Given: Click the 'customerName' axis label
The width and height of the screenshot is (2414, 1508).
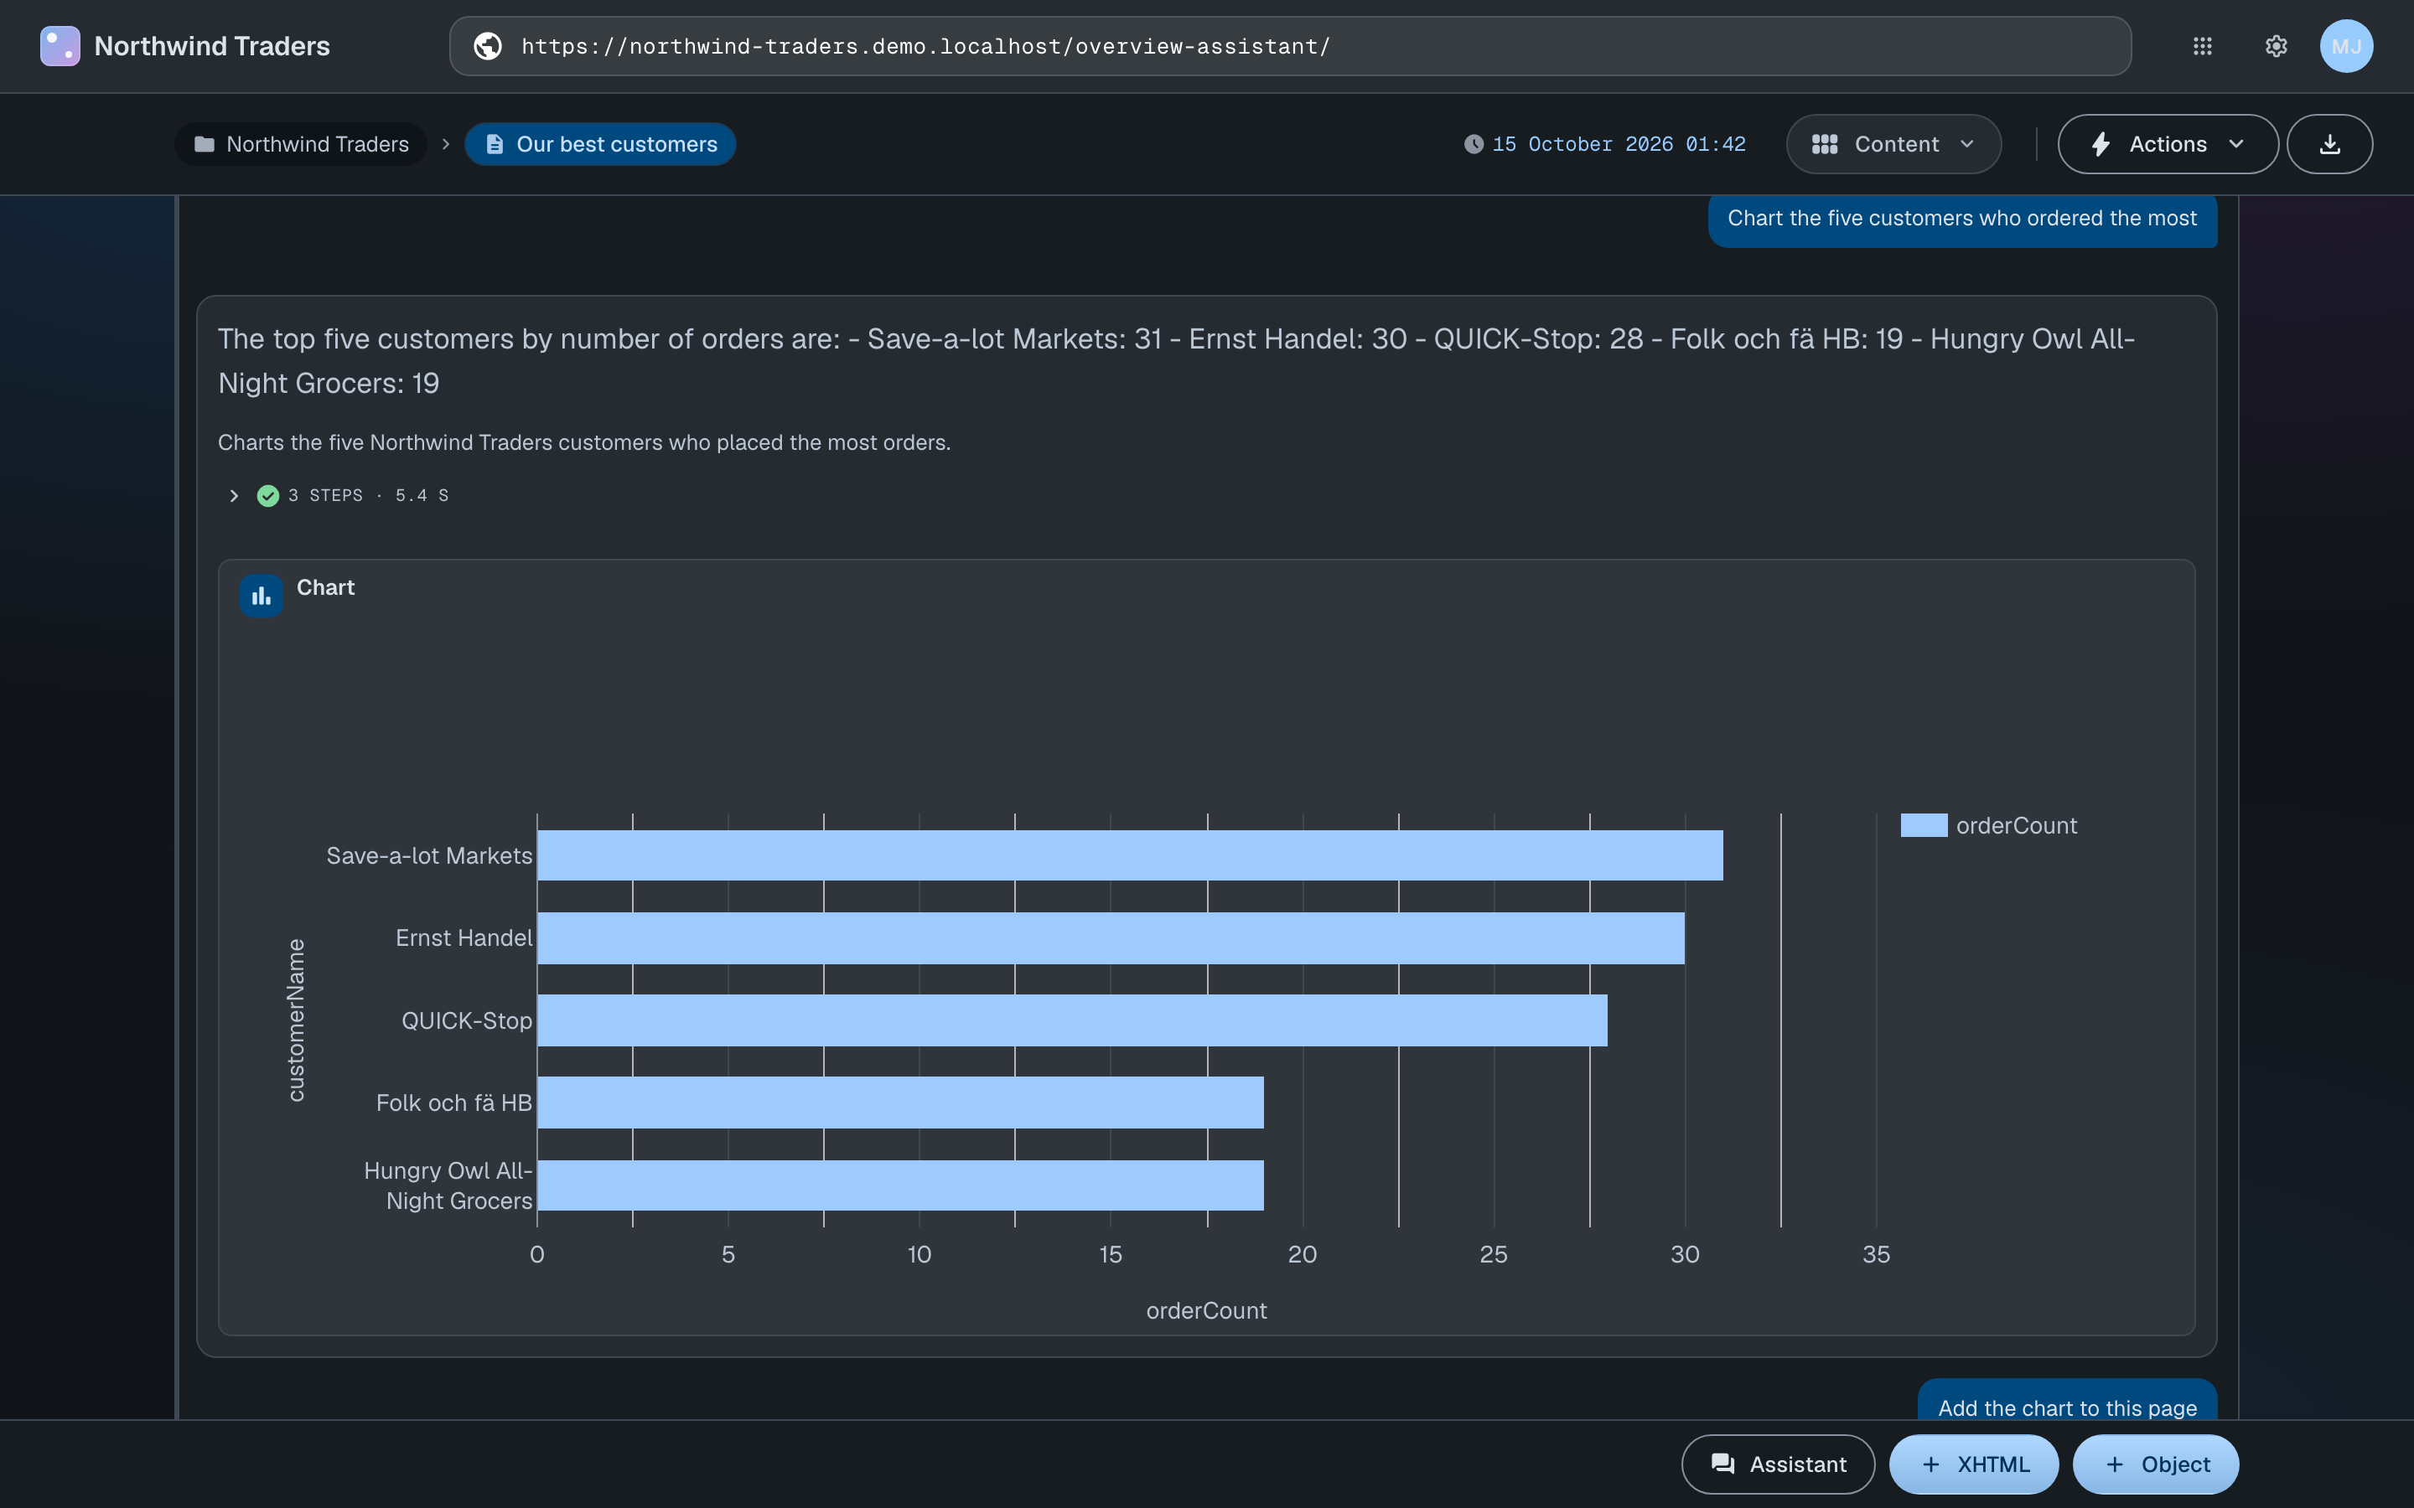Looking at the screenshot, I should pos(295,1020).
